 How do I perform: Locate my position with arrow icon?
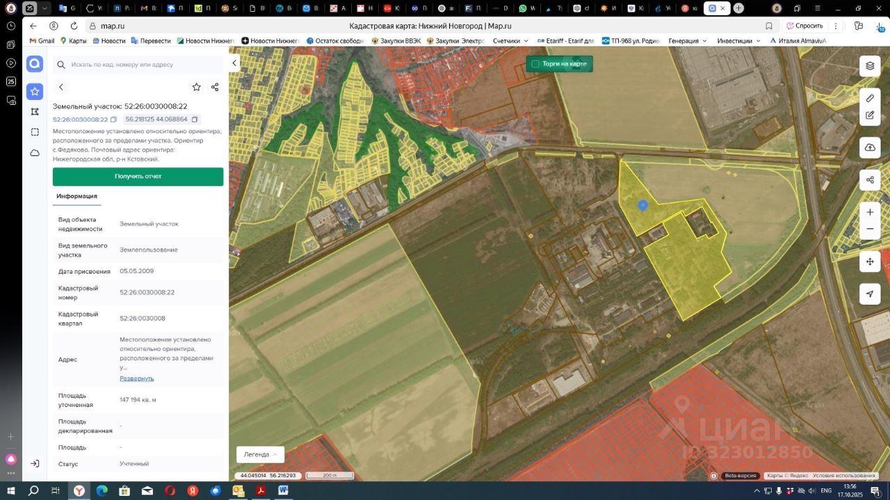870,294
